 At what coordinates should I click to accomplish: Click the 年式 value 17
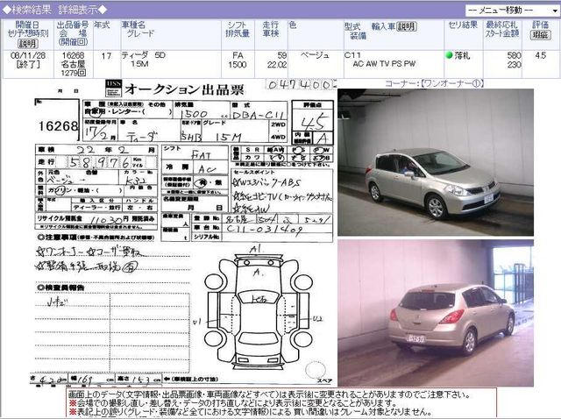point(106,56)
